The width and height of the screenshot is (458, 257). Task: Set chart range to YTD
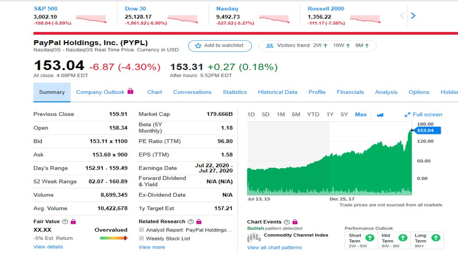[x=313, y=115]
